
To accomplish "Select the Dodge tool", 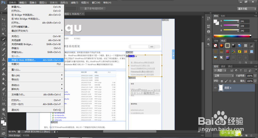I will point(4,84).
